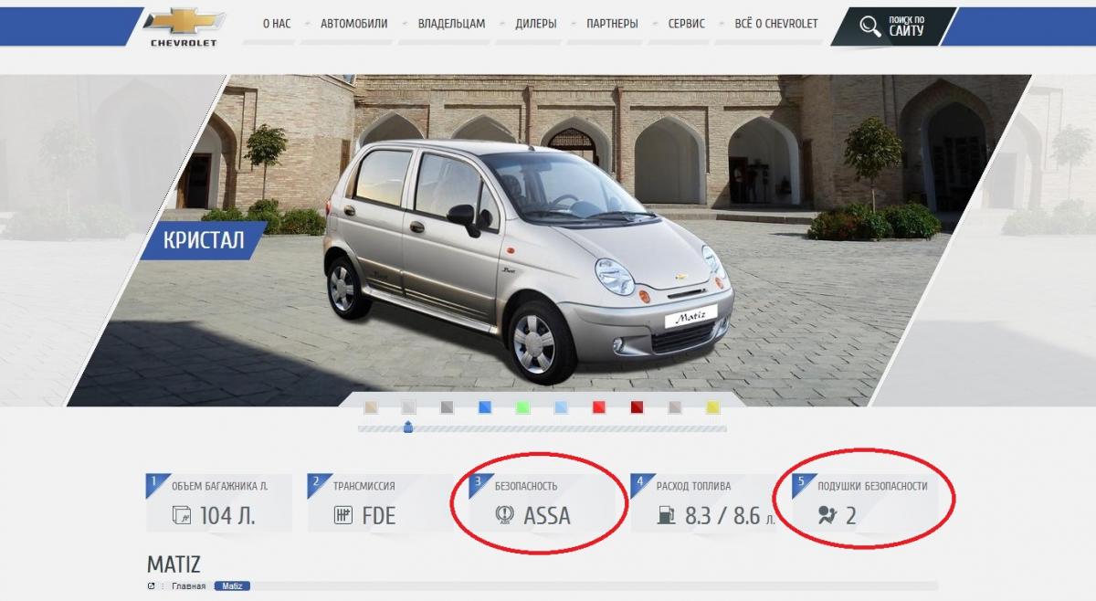Click the Matiz breadcrumb tag
Viewport: 1096px width, 601px height.
click(232, 586)
